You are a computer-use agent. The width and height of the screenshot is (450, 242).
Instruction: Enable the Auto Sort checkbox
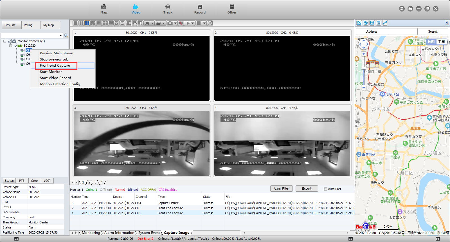point(325,189)
